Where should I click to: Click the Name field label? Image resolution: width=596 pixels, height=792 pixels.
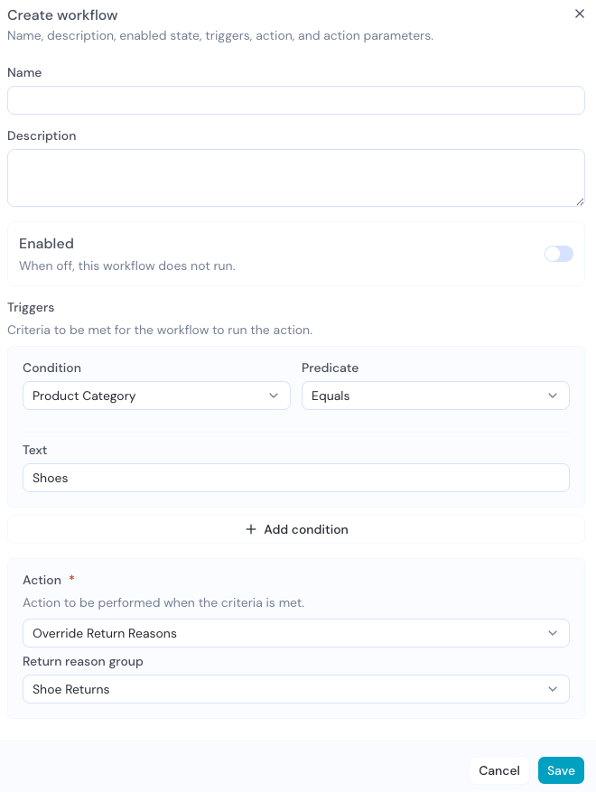(x=24, y=73)
